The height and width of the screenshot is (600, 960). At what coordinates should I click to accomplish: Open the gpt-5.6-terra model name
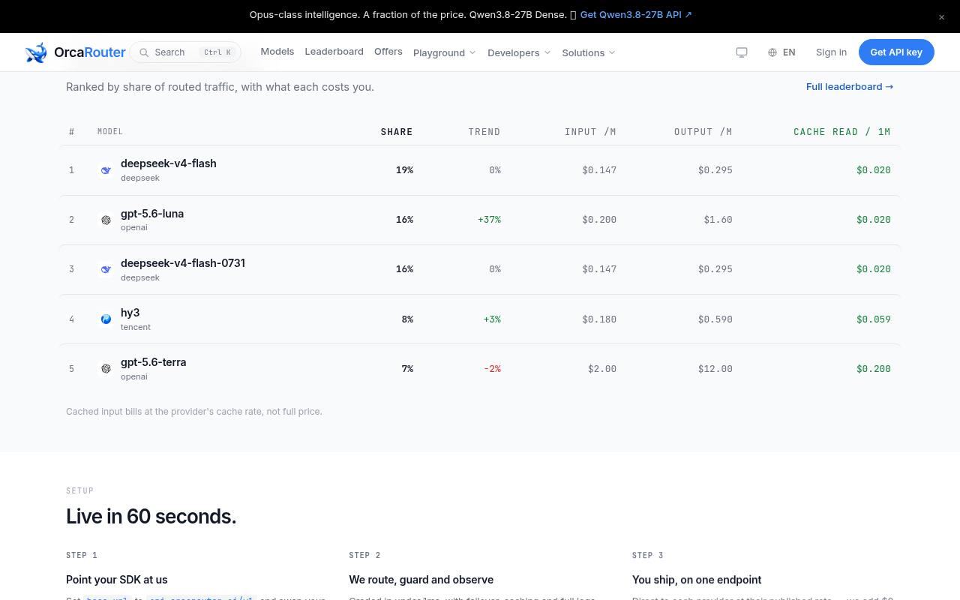(x=154, y=362)
